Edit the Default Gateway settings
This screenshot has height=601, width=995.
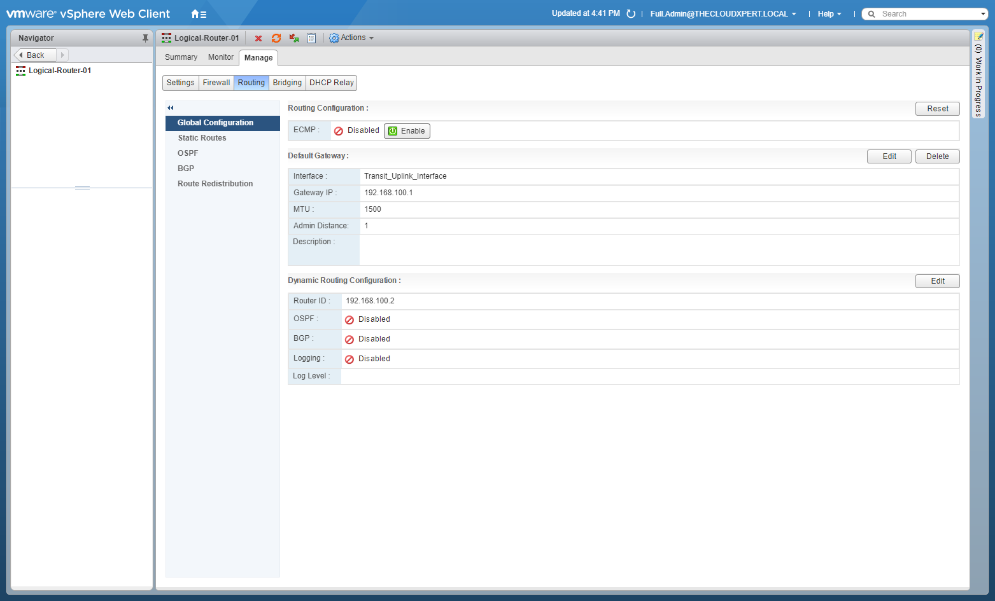pos(889,156)
